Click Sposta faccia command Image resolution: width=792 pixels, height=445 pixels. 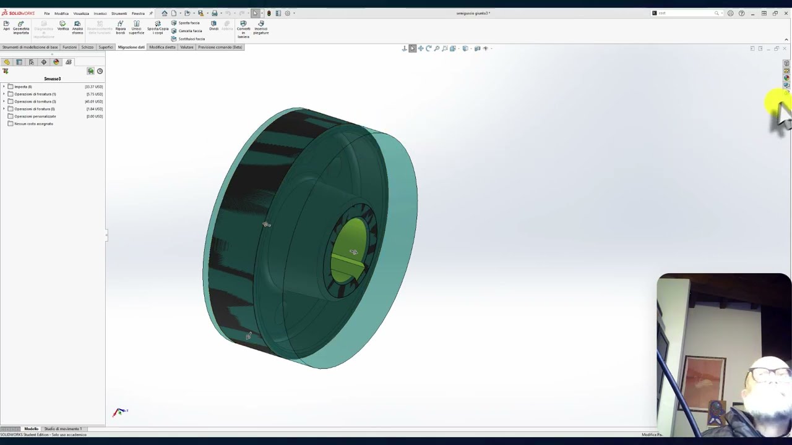pos(186,23)
